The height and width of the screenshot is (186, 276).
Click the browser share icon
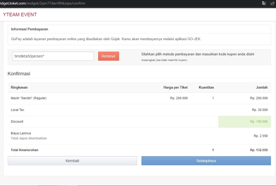pos(273,3)
